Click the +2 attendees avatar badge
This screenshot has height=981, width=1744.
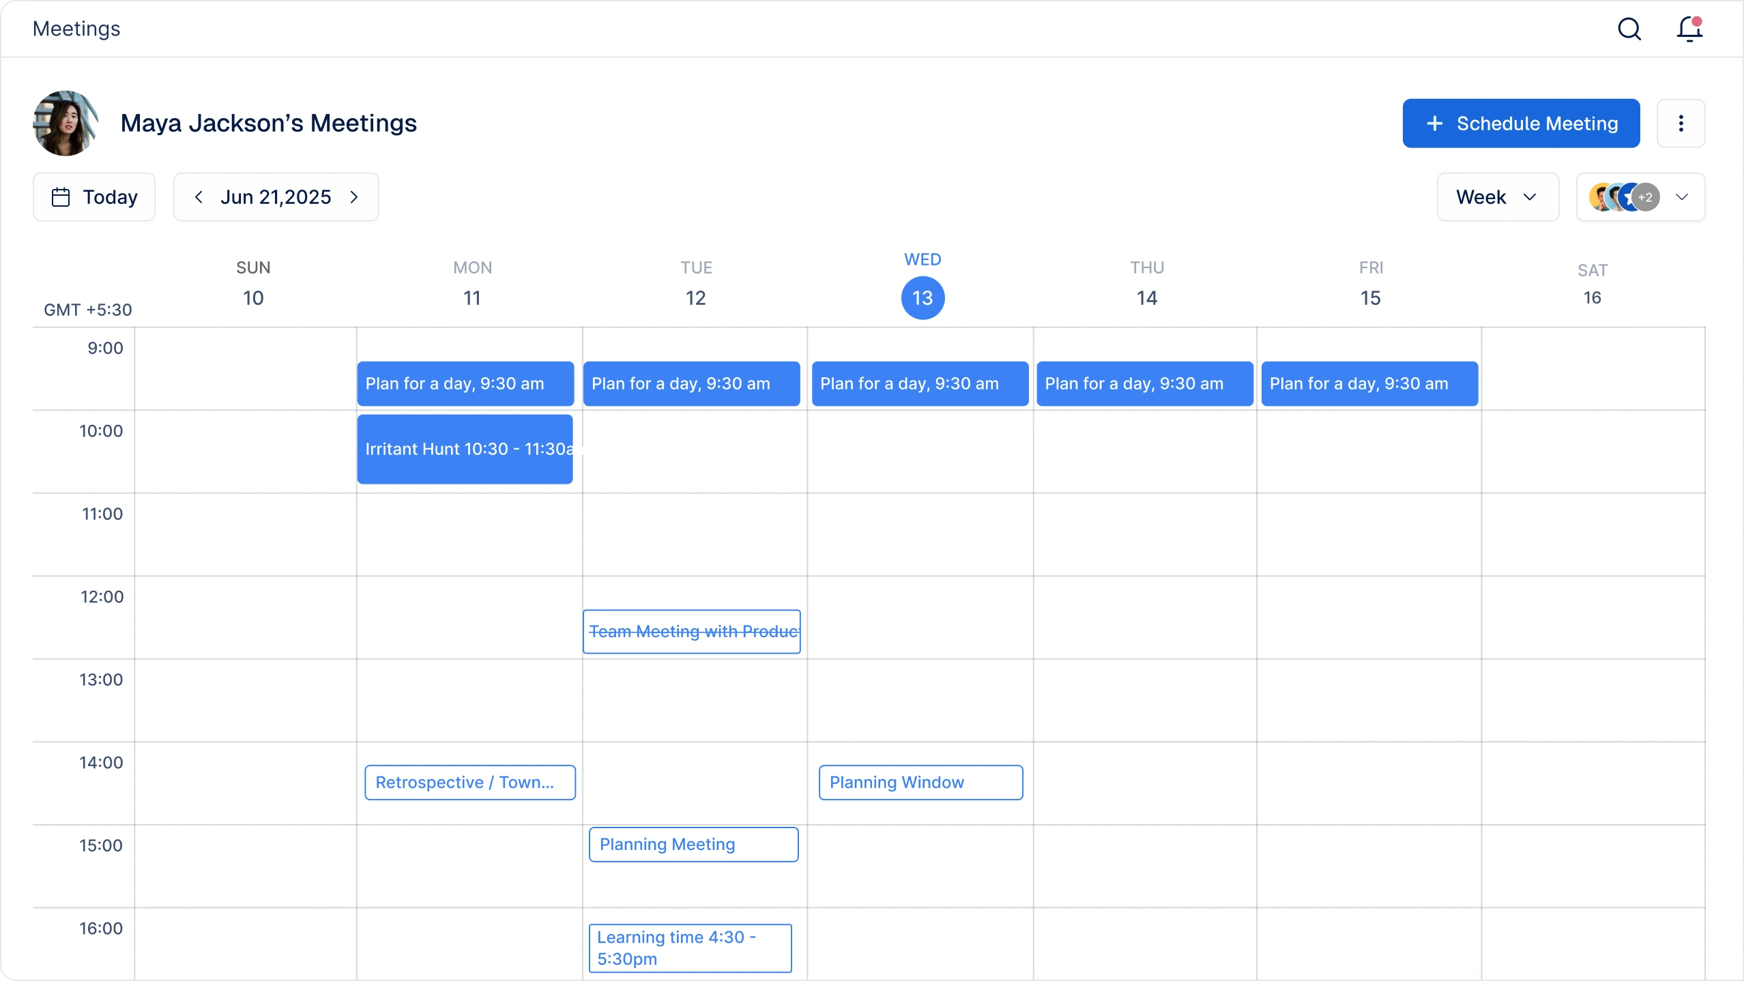[x=1646, y=197]
